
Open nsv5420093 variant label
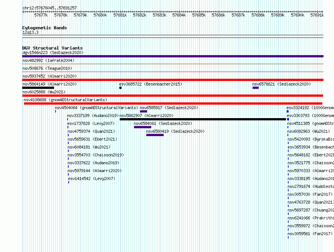(311, 139)
